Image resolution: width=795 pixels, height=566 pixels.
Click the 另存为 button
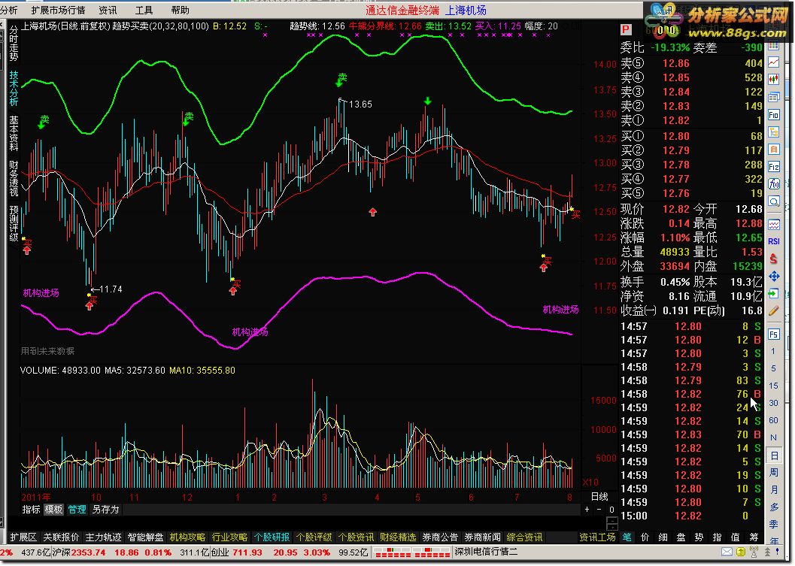105,509
